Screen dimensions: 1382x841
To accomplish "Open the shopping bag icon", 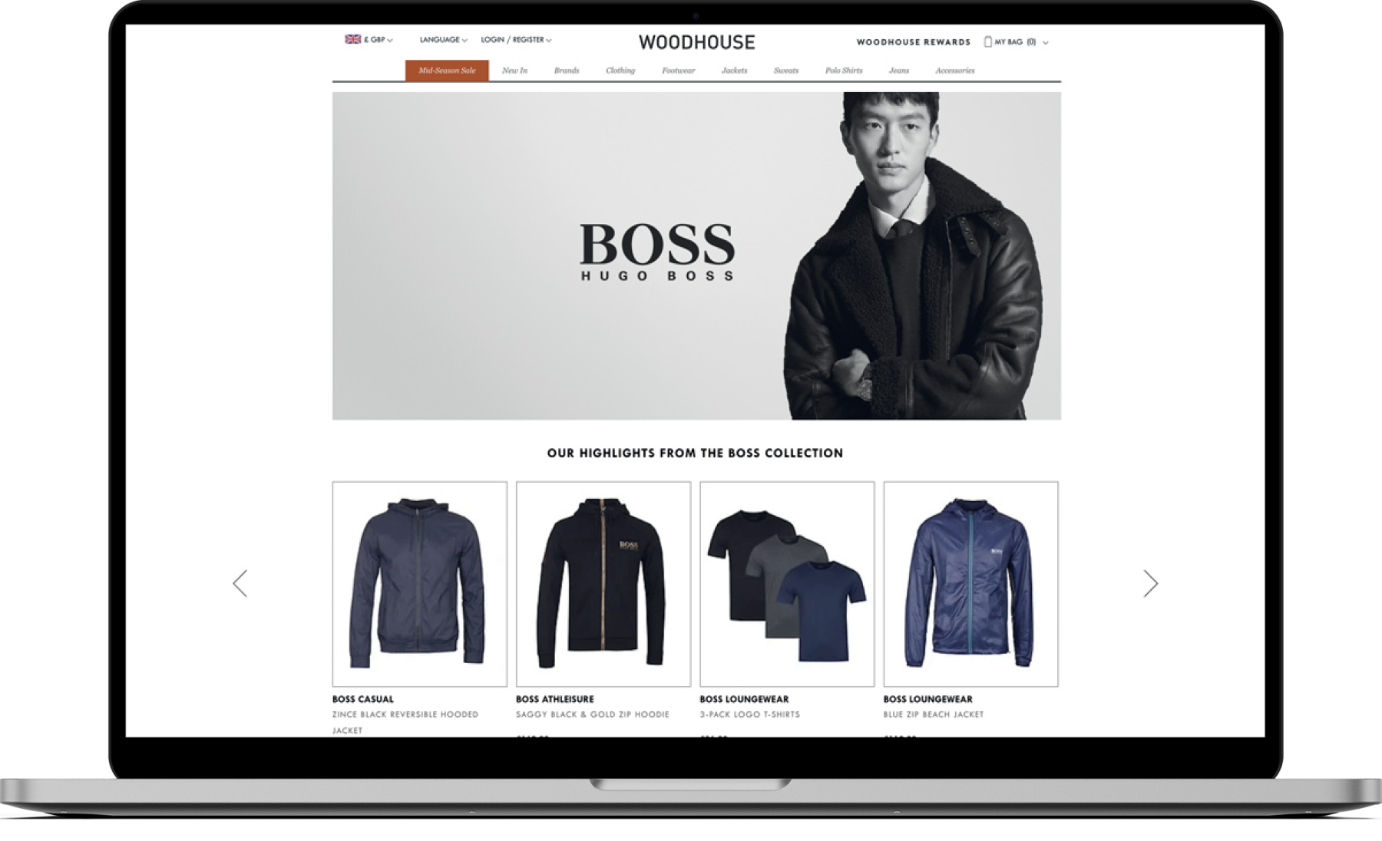I will (988, 41).
